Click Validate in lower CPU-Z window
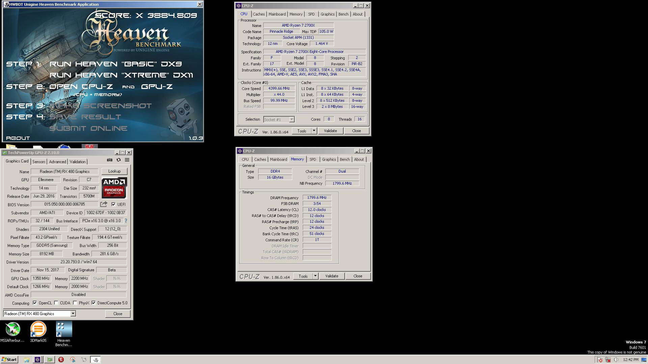This screenshot has height=364, width=648. tap(332, 276)
